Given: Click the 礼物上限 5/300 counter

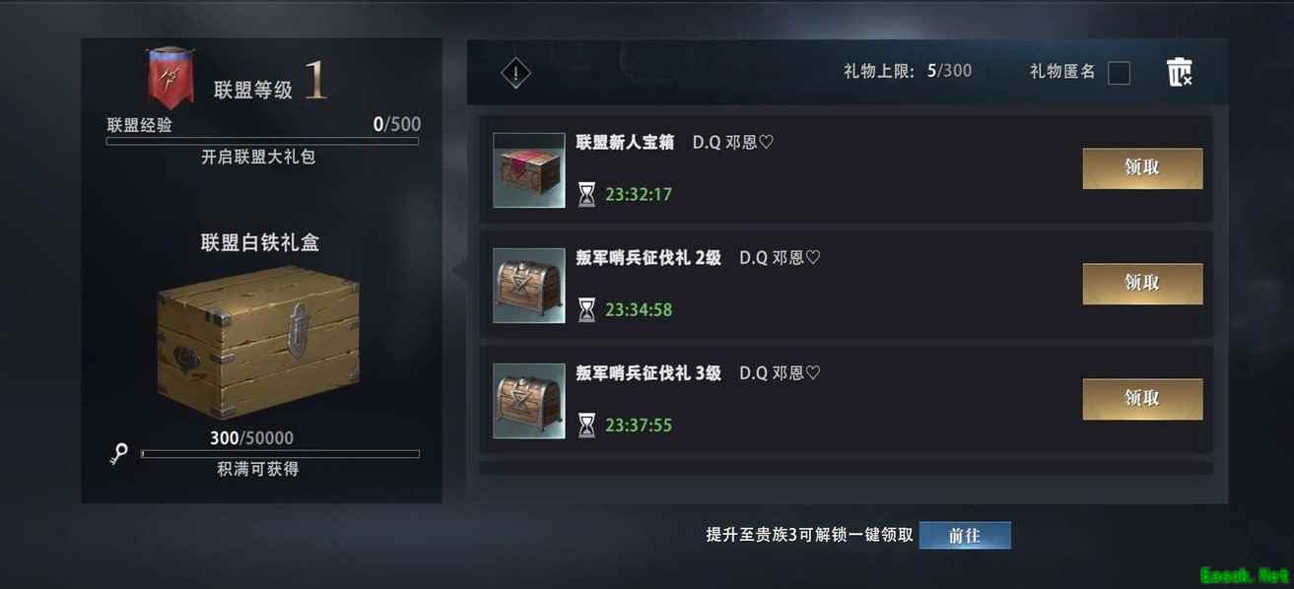Looking at the screenshot, I should tap(908, 71).
